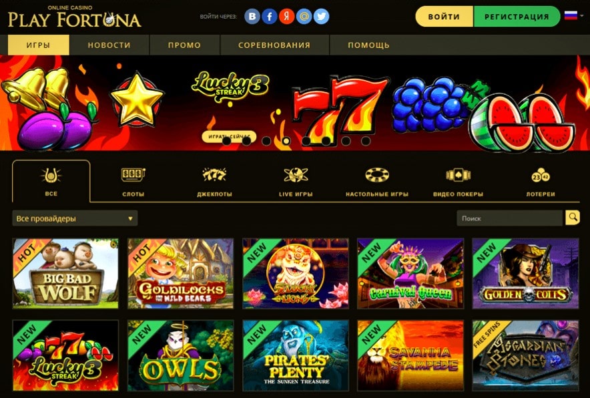
Task: Open the Новости menu tab
Action: 109,45
